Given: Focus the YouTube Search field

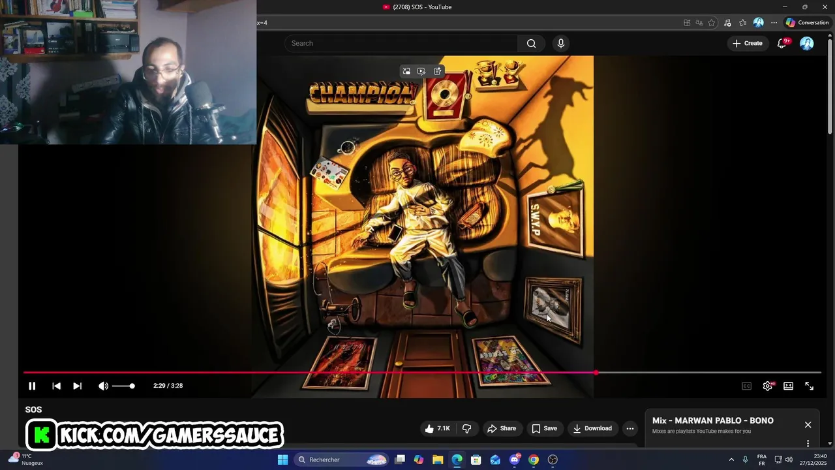Looking at the screenshot, I should pyautogui.click(x=401, y=43).
